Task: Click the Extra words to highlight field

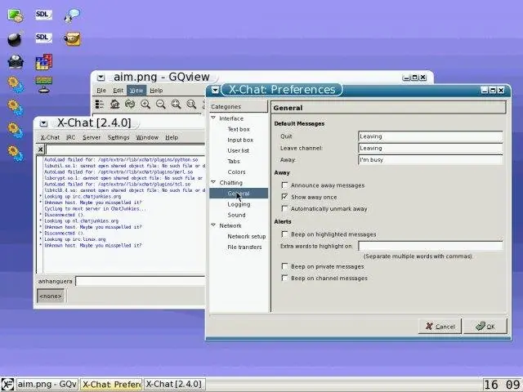Action: pyautogui.click(x=431, y=246)
